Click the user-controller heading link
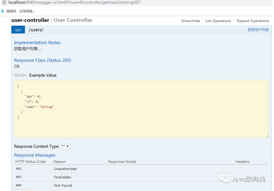This screenshot has height=191, width=274. coord(30,20)
